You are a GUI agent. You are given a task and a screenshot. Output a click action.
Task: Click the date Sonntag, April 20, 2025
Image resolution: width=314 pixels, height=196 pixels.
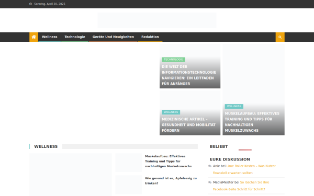(x=50, y=4)
